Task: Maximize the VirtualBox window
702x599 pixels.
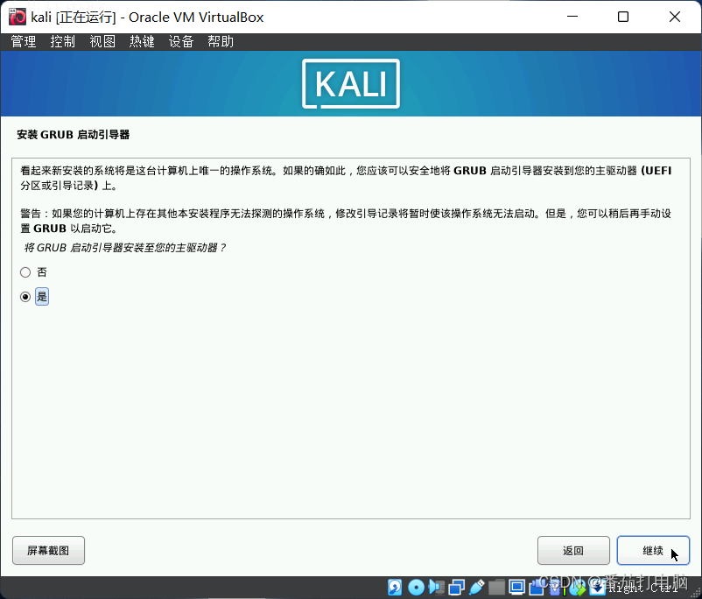Action: coord(623,17)
